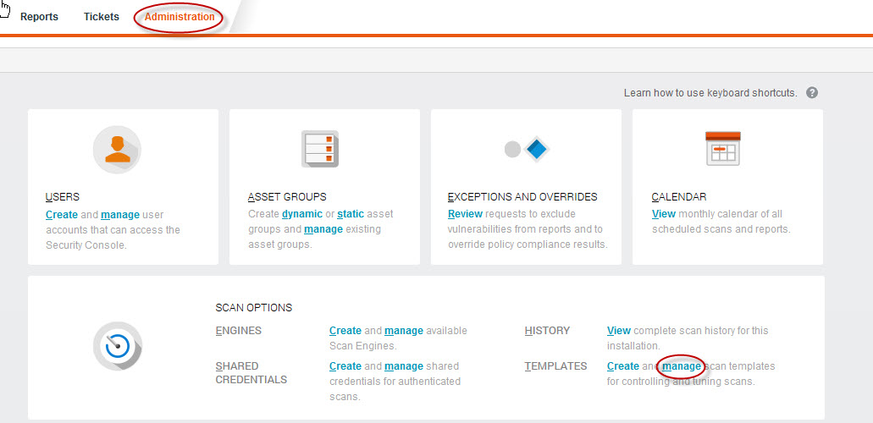The image size is (873, 423).
Task: Open the Reports tab
Action: (39, 17)
